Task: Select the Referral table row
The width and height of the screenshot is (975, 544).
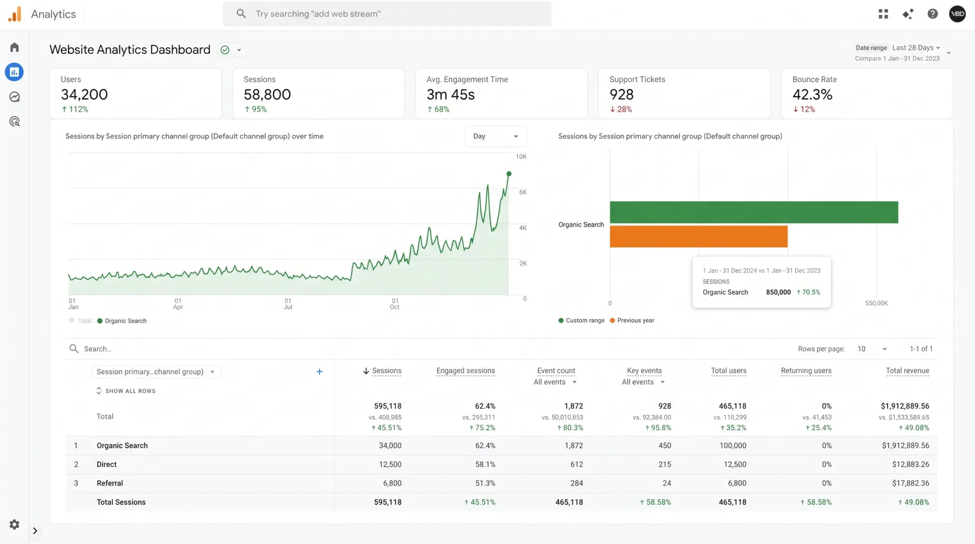Action: [x=502, y=483]
